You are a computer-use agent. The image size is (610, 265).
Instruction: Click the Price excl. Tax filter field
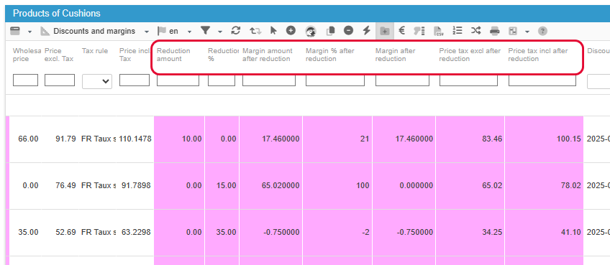pos(60,80)
